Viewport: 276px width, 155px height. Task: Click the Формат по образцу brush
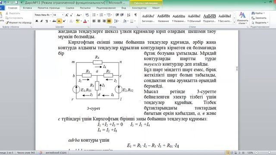click(7, 23)
